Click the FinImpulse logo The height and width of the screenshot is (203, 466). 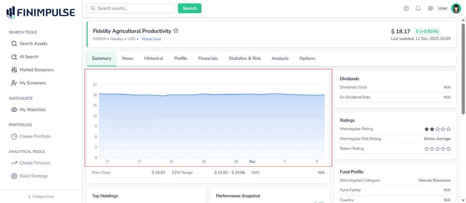(x=40, y=11)
